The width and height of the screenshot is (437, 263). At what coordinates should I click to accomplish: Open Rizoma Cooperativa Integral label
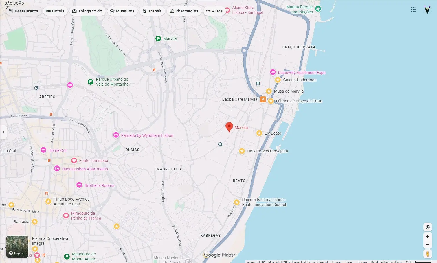[x=50, y=241]
